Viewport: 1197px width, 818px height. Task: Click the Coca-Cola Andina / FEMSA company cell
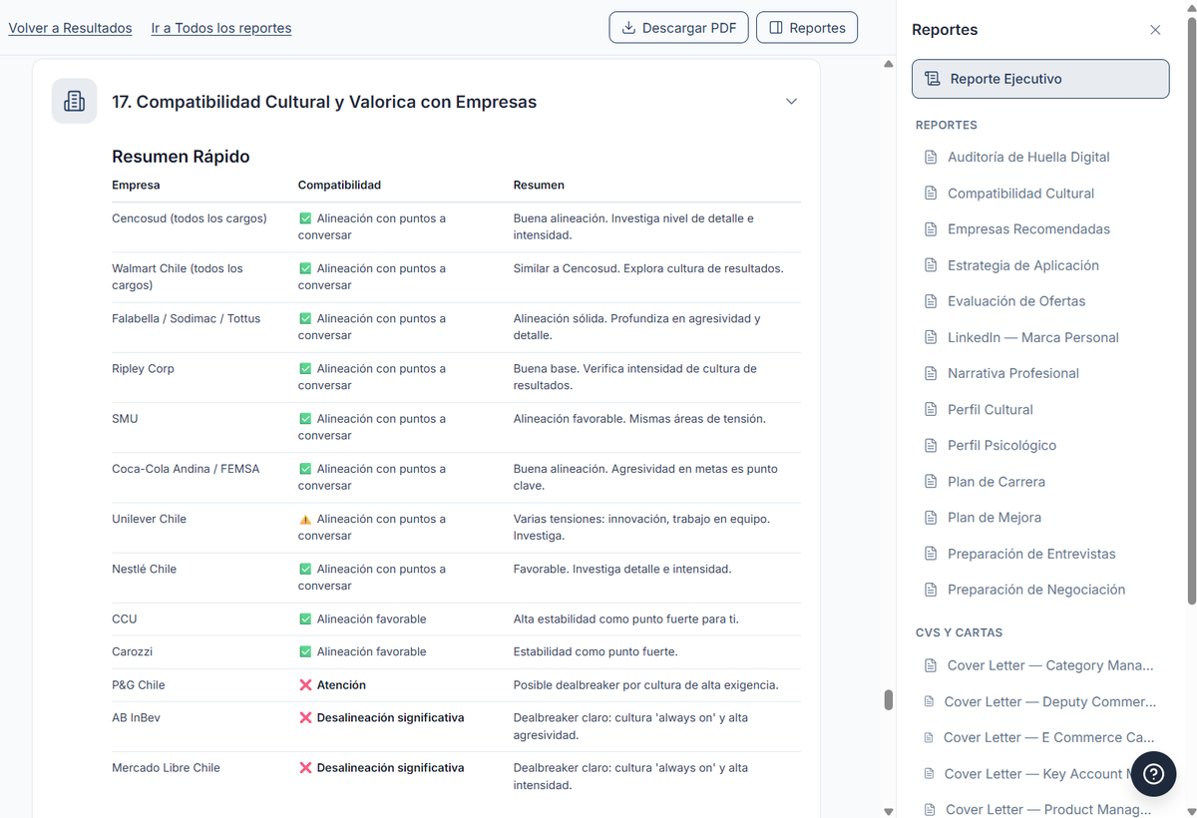pyautogui.click(x=186, y=469)
